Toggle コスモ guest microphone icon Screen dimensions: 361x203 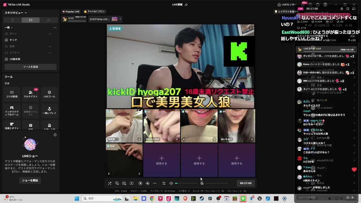[x=139, y=139]
